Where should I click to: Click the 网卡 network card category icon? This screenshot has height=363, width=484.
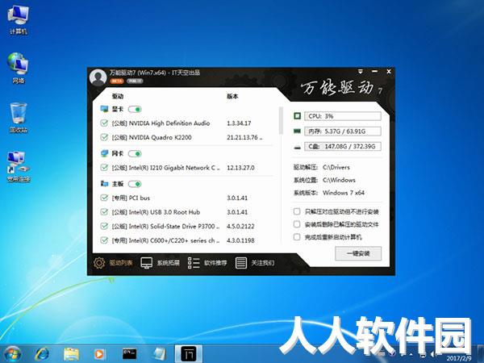point(104,153)
